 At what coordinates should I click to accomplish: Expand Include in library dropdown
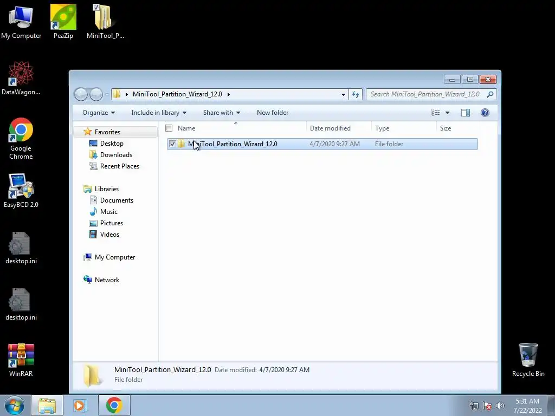[x=159, y=113]
